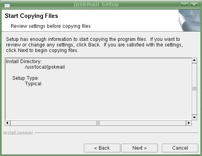Go back with the < Back button

(x=102, y=148)
